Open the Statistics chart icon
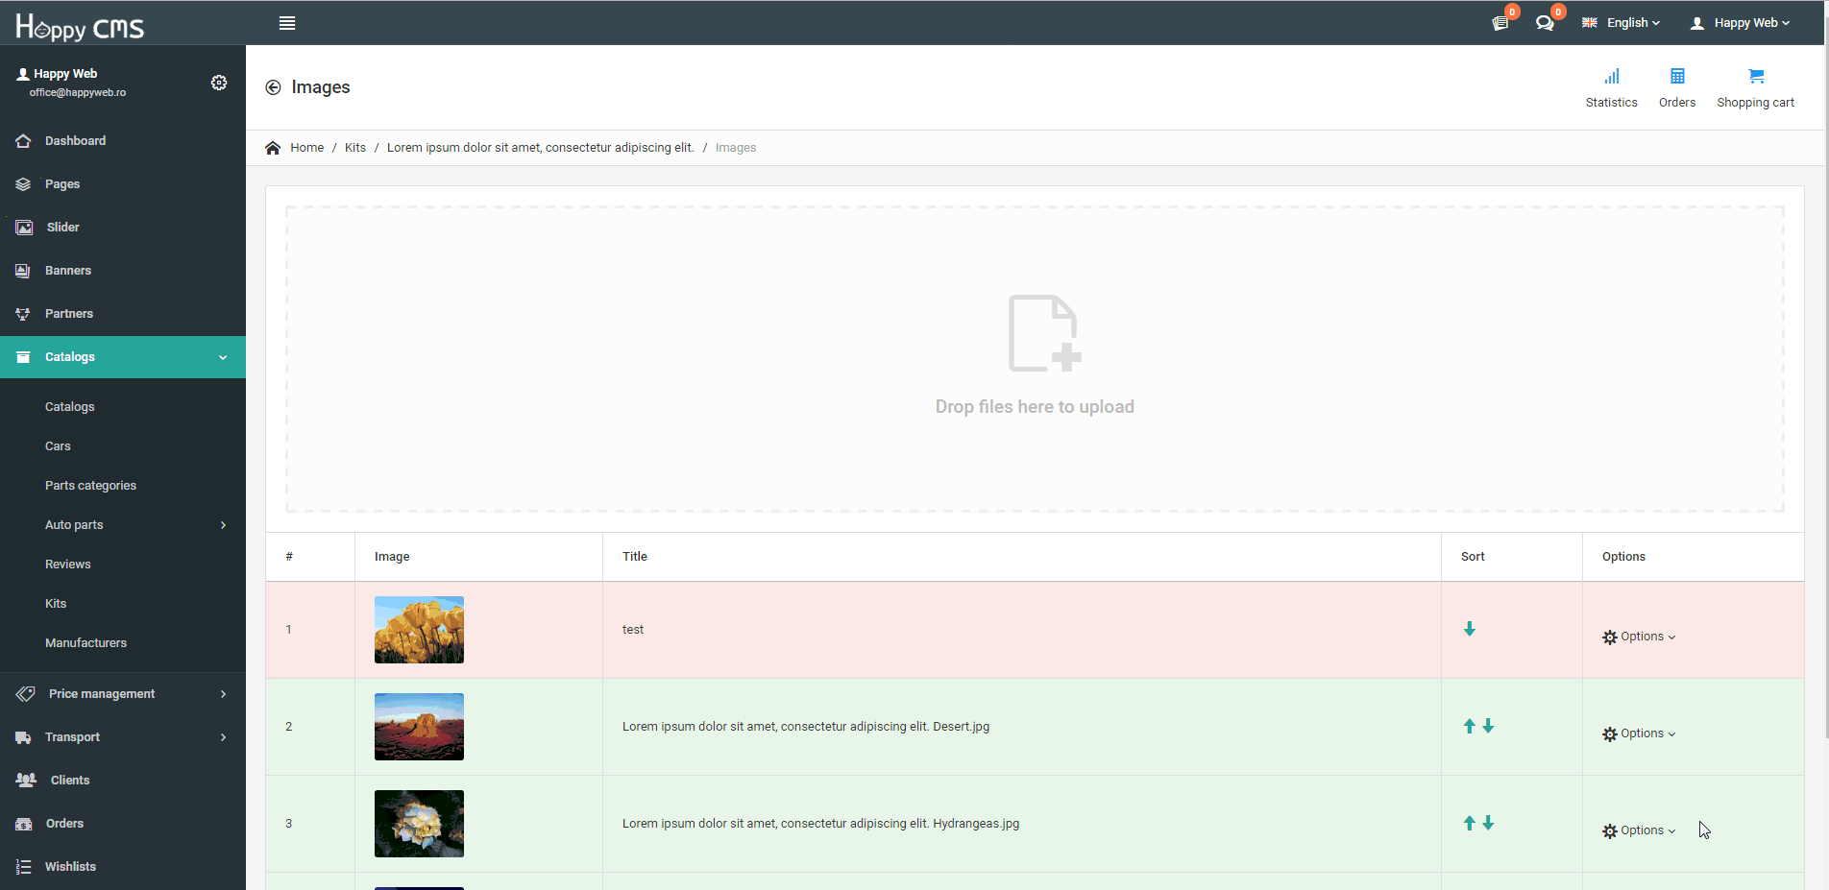1829x890 pixels. pyautogui.click(x=1612, y=76)
